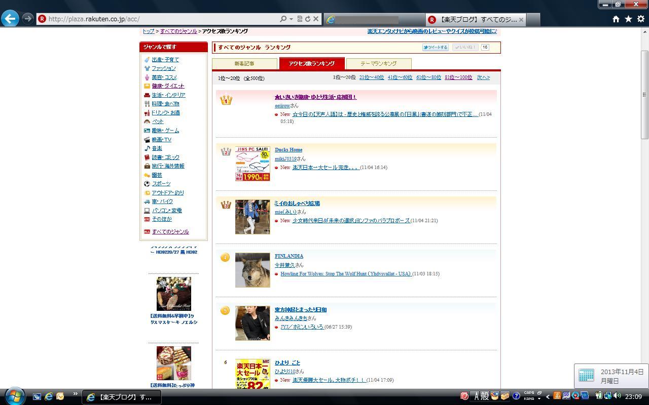Toggle the CAPS lock indicator

[x=529, y=393]
